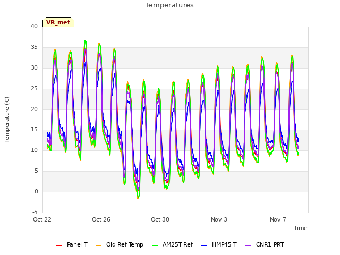Click the orange Old Ref Temp legend swatch
340x255 pixels.
98,245
